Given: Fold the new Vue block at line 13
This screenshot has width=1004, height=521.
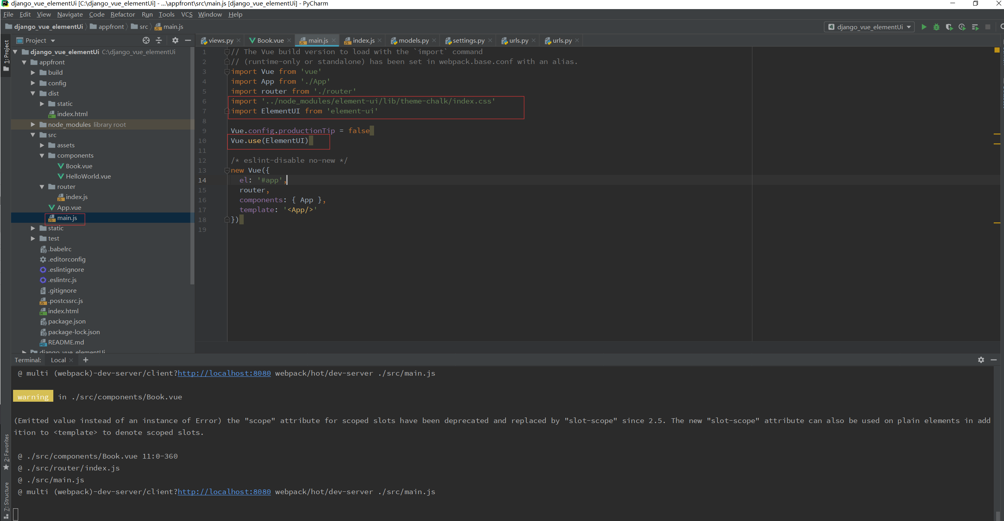Looking at the screenshot, I should [x=227, y=170].
